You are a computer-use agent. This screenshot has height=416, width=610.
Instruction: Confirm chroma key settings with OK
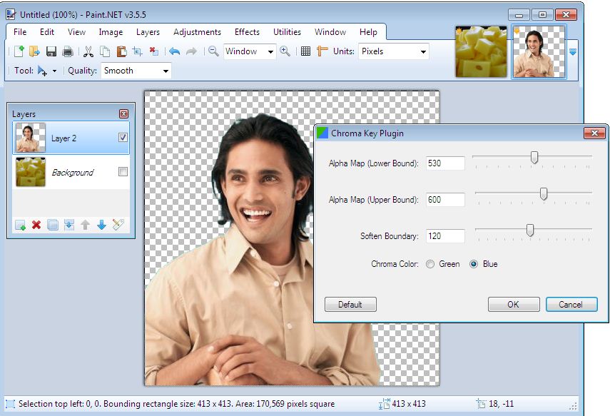(x=513, y=304)
